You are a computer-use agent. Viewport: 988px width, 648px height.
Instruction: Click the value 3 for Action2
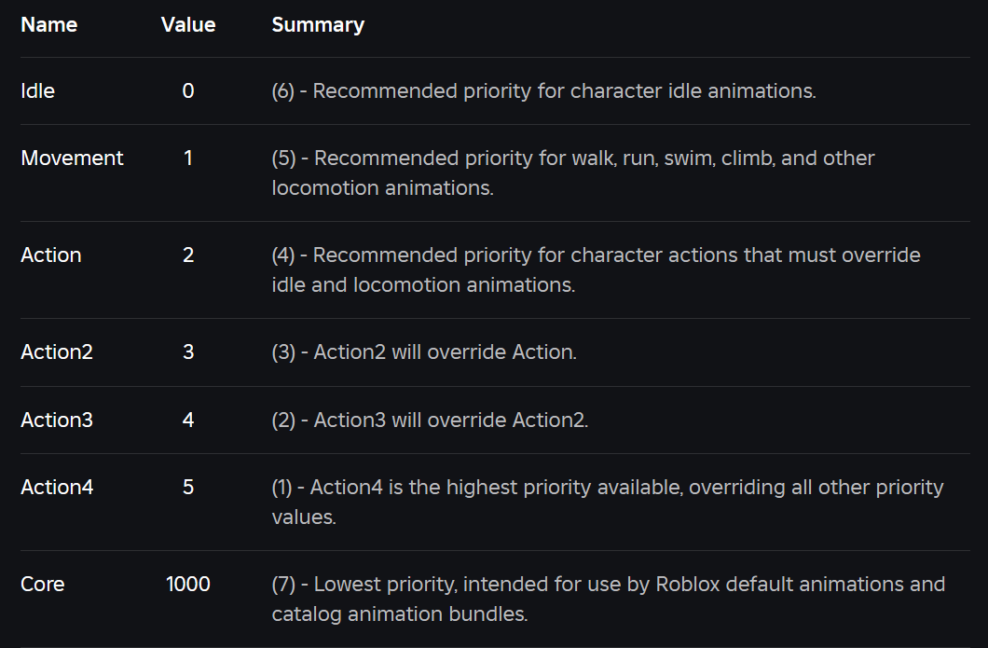point(188,352)
